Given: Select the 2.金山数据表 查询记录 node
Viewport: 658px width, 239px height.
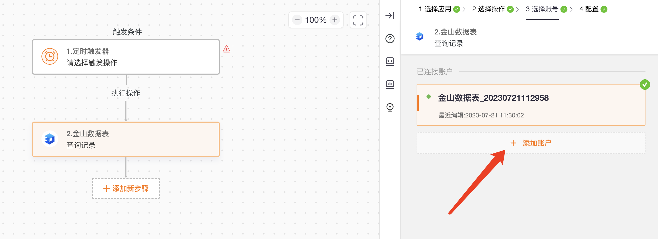Looking at the screenshot, I should point(126,139).
